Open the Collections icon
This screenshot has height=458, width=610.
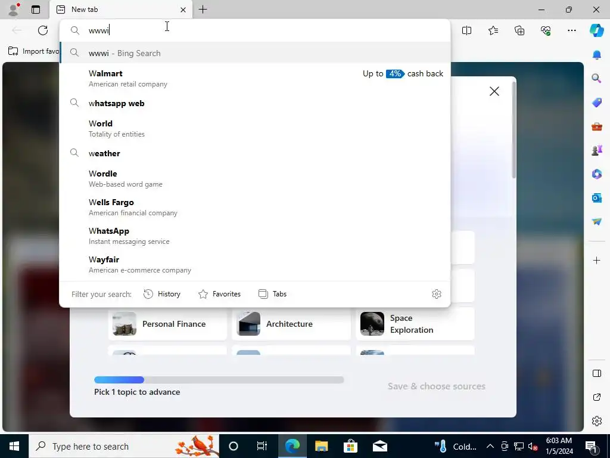click(519, 30)
